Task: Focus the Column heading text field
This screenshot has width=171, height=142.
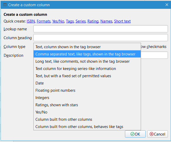Action: pos(101,38)
